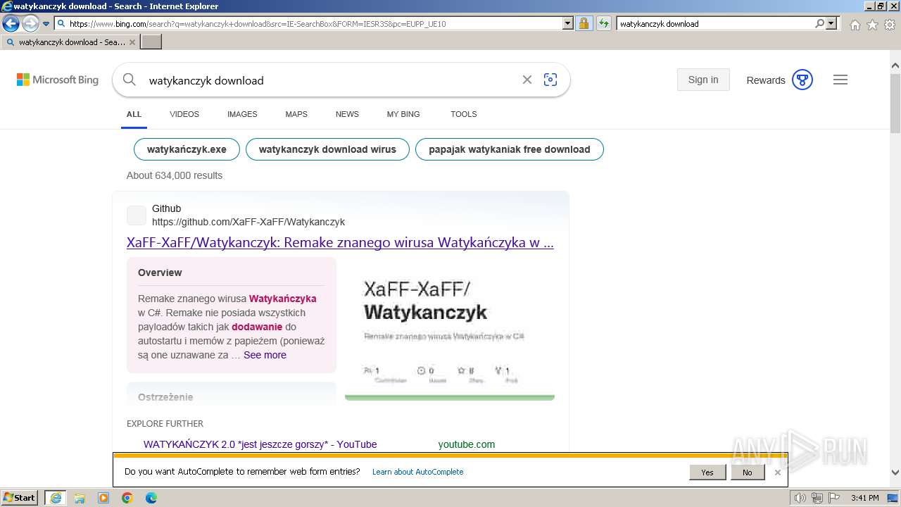Switch to IMAGES tab
Viewport: 901px width, 507px height.
[242, 114]
